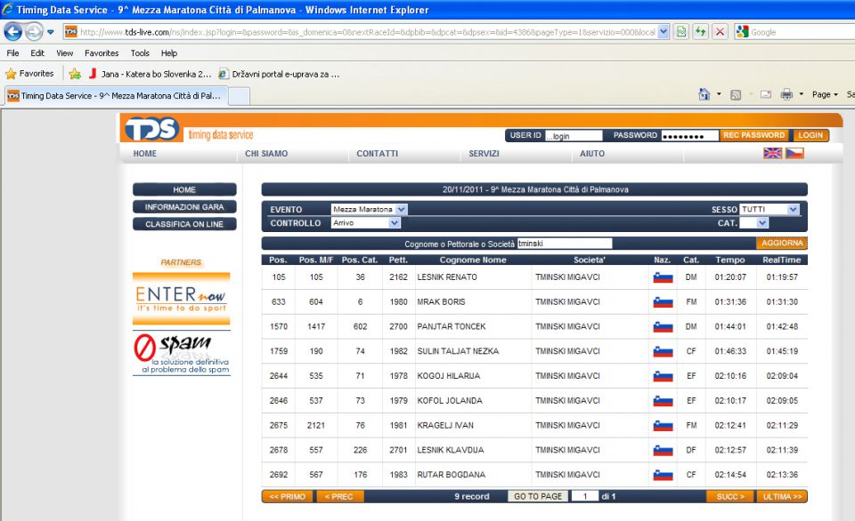Click the search field containing tminski
The width and height of the screenshot is (855, 521).
[565, 244]
